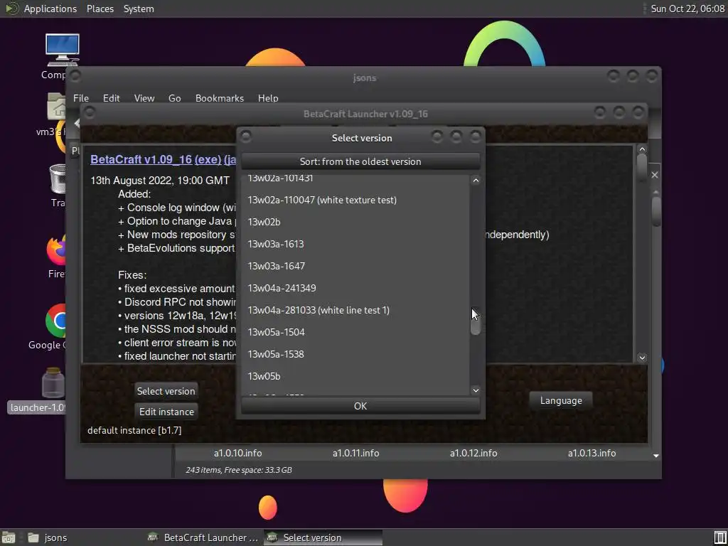Select version 13w04a-281033 (white line test 1)
728x546 pixels.
355,310
